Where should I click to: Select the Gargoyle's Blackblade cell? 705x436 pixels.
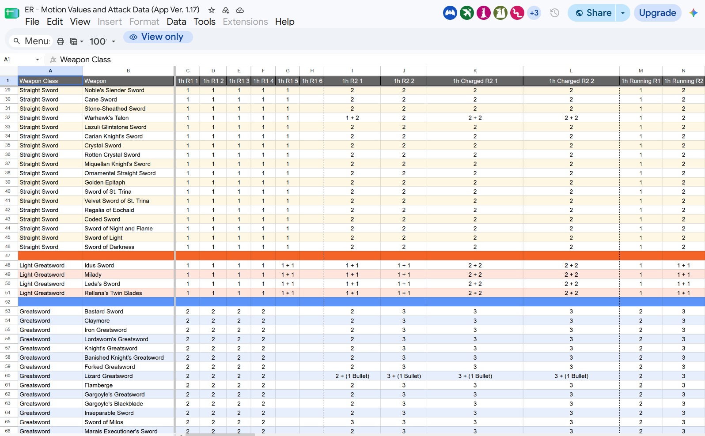coord(128,404)
